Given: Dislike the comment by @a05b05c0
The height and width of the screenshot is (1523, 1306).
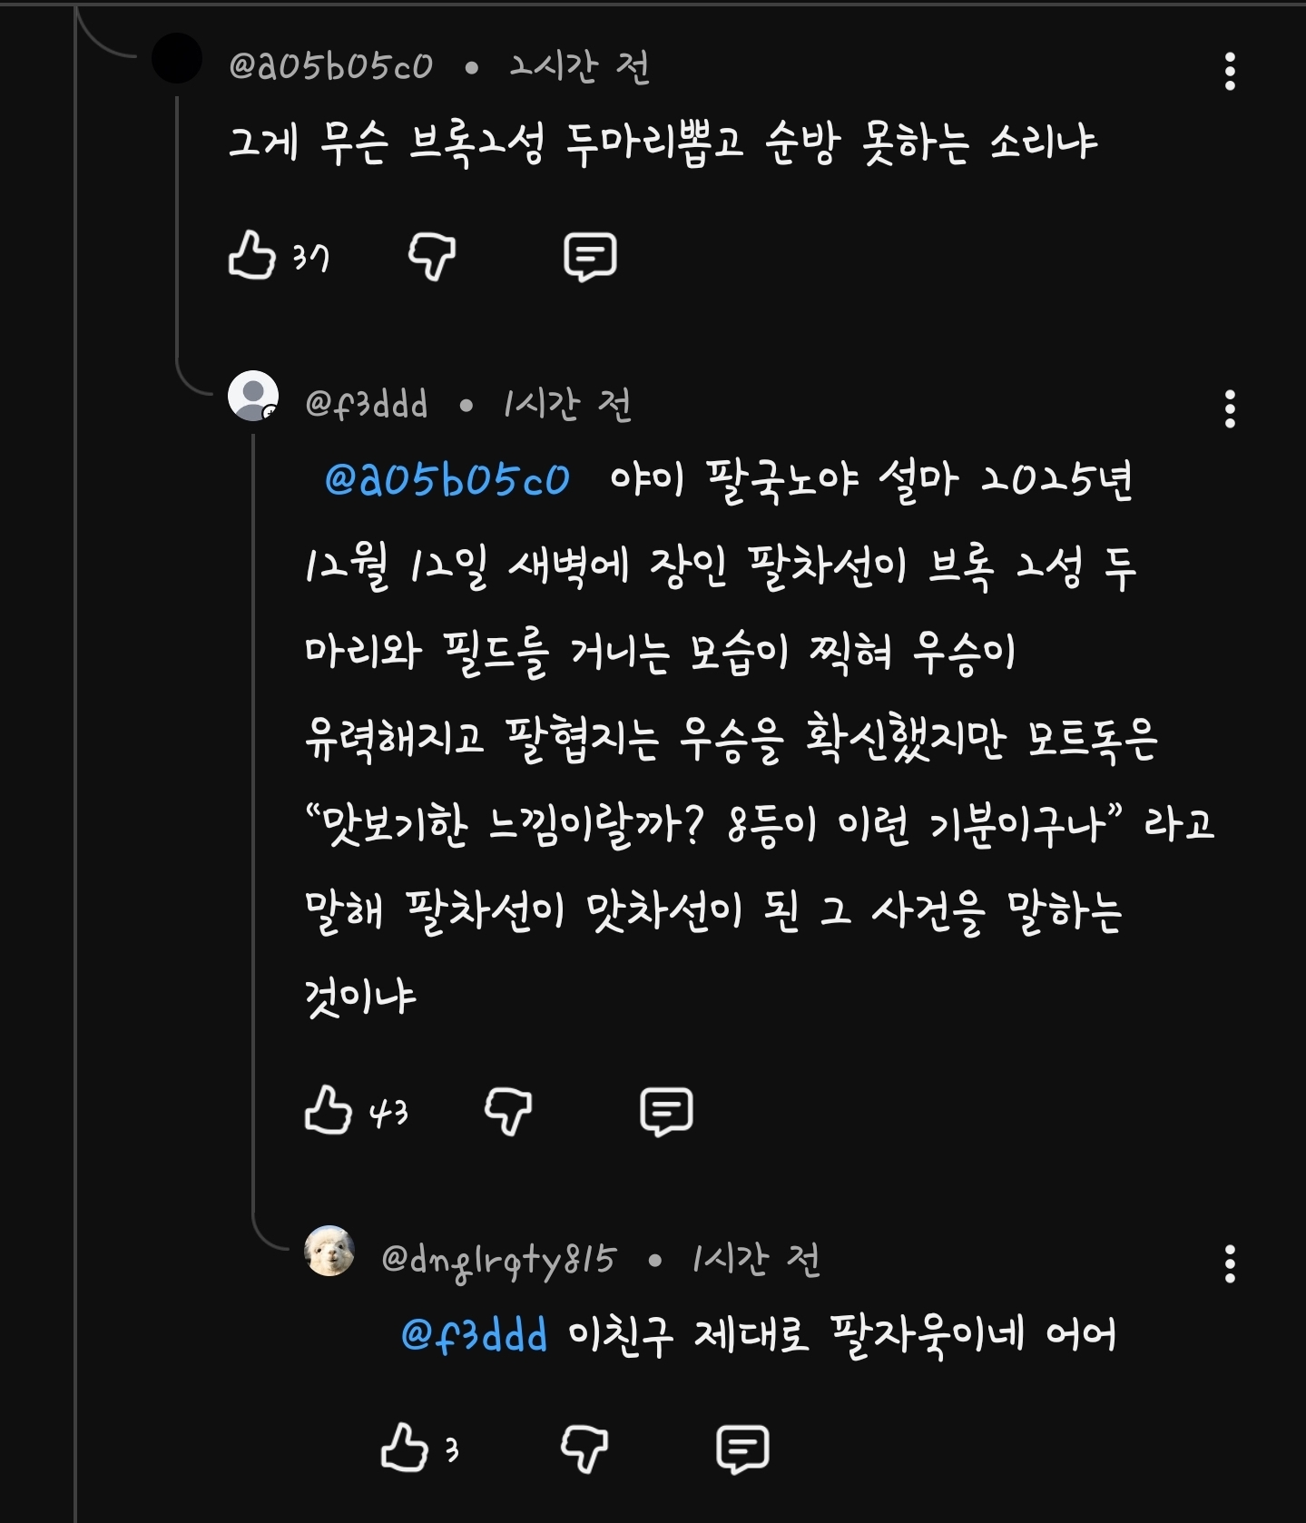Looking at the screenshot, I should coord(432,256).
